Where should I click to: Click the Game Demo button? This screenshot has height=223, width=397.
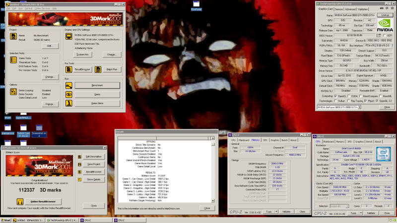pyautogui.click(x=97, y=103)
